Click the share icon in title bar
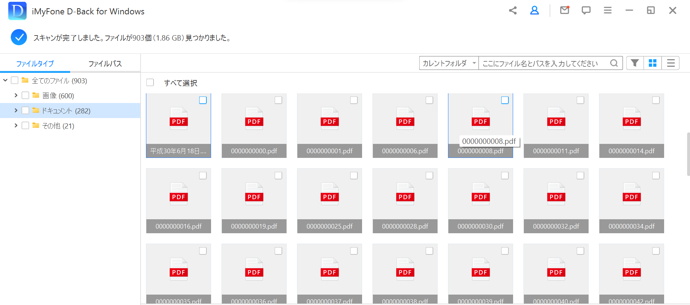The height and width of the screenshot is (305, 690). (513, 10)
